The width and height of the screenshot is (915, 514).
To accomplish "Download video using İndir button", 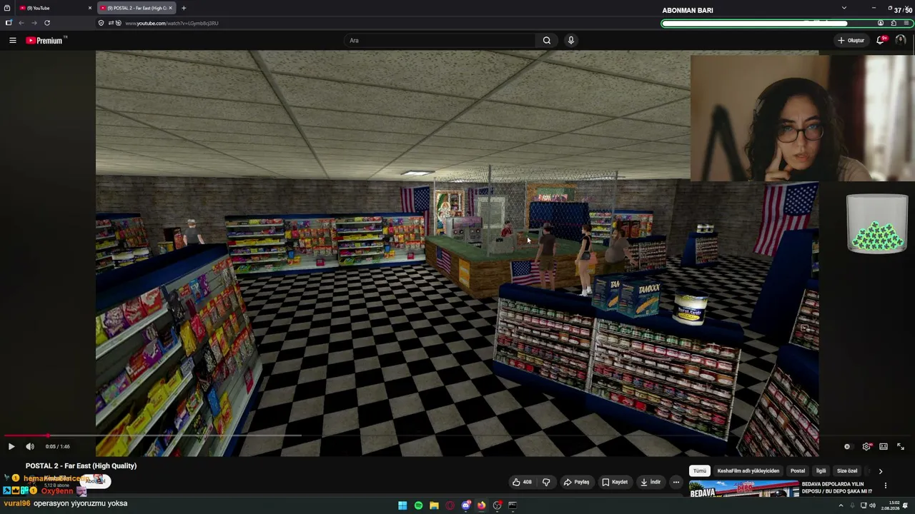I will click(x=651, y=482).
